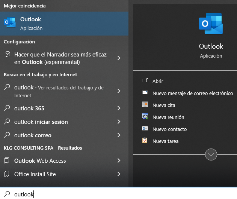This screenshot has height=199, width=237.
Task: Expand chevron for Outlook Web Access
Action: click(x=119, y=160)
